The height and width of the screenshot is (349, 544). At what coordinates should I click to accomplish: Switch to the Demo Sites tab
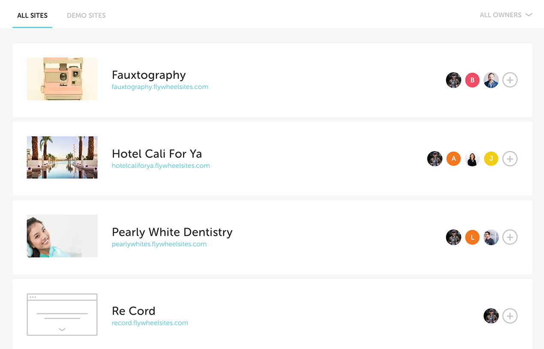(86, 15)
